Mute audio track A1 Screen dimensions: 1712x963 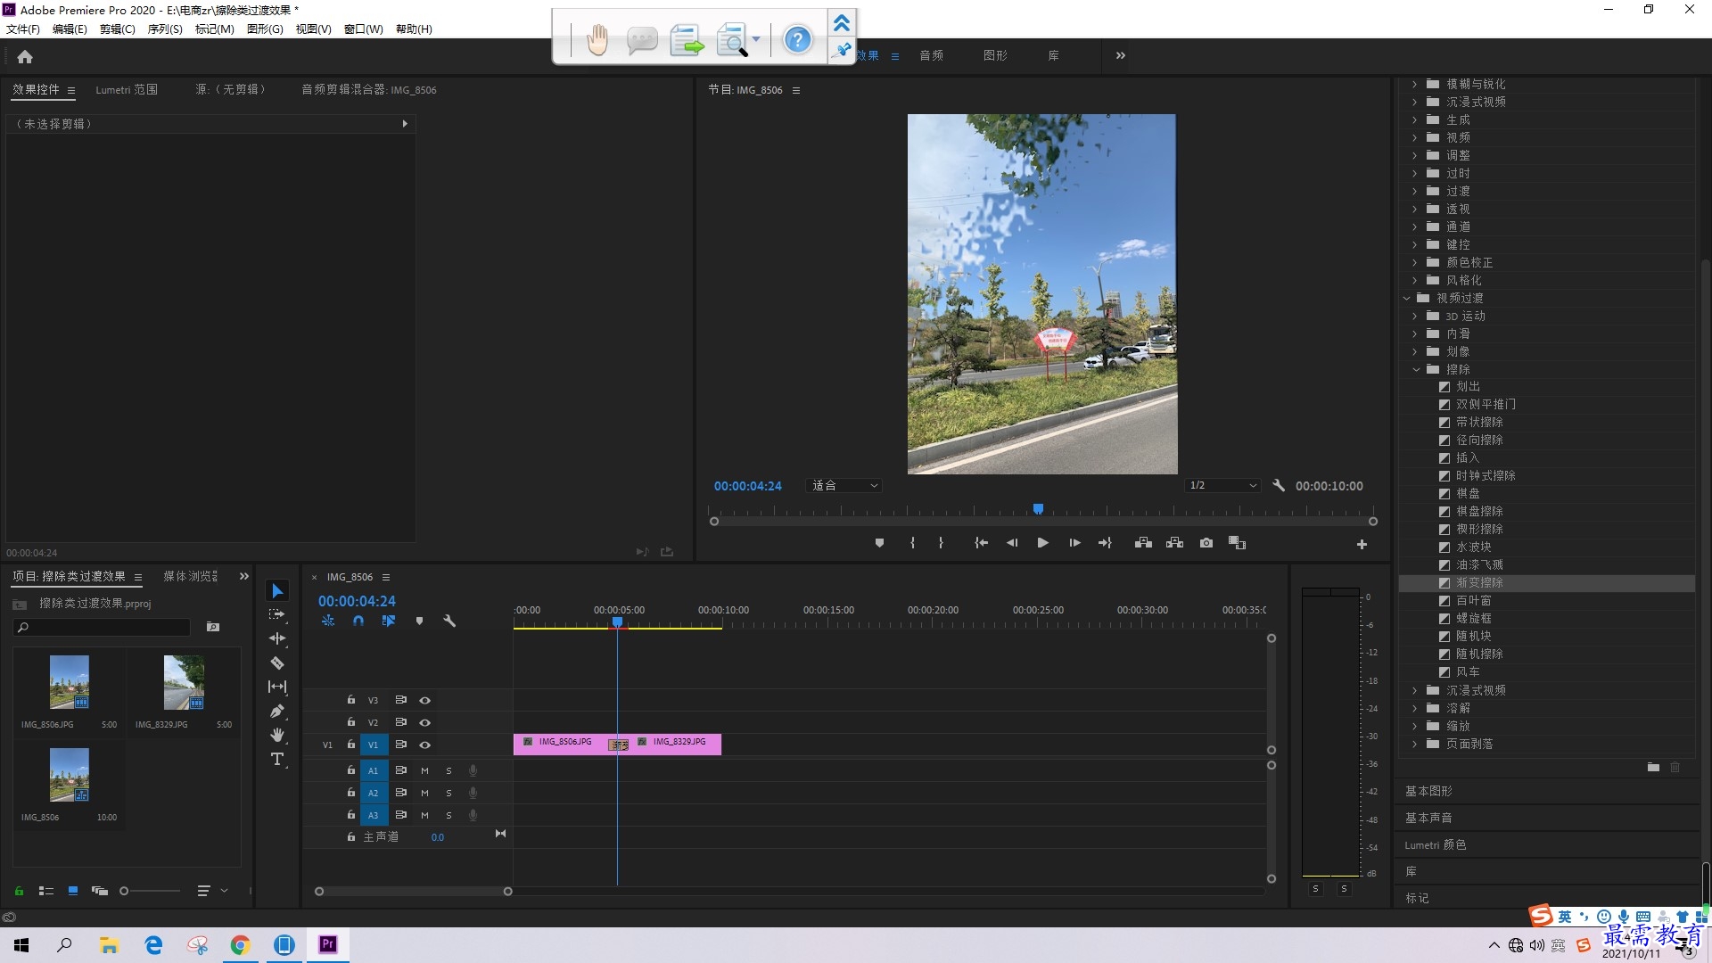pyautogui.click(x=424, y=770)
